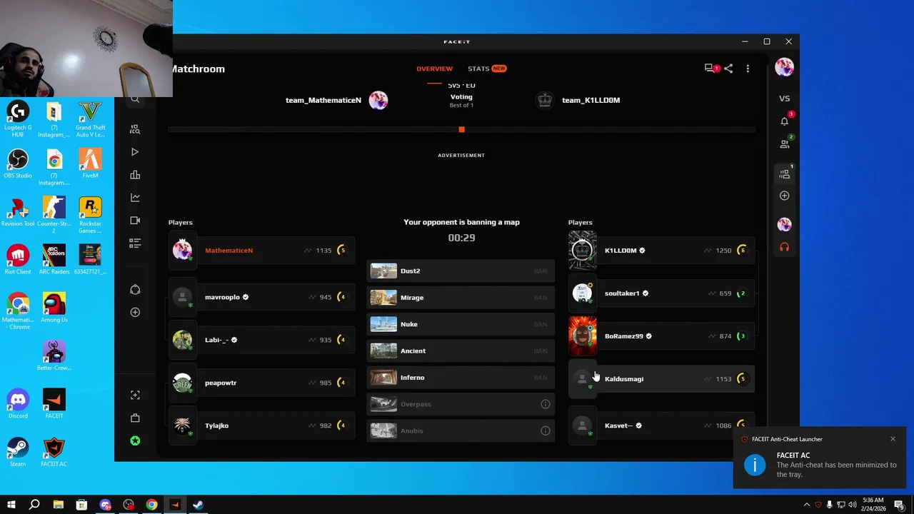Screen dimensions: 914x514
Task: Open the line-graph stats sidebar icon
Action: [x=135, y=198]
